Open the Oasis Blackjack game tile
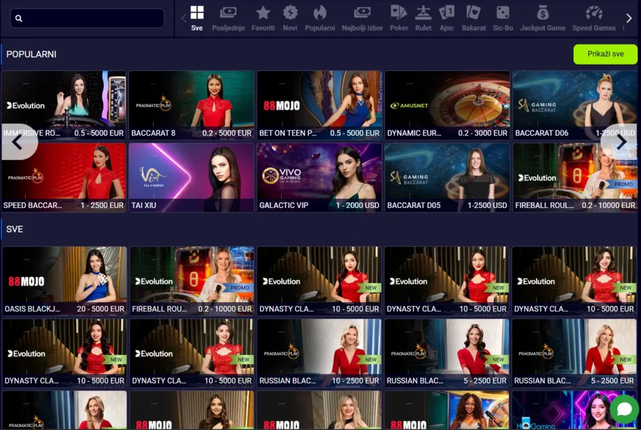 (64, 280)
